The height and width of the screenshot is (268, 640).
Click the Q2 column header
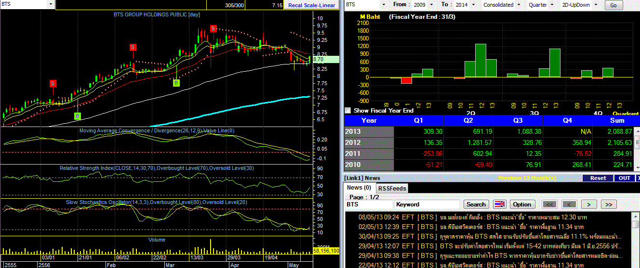tap(468, 120)
